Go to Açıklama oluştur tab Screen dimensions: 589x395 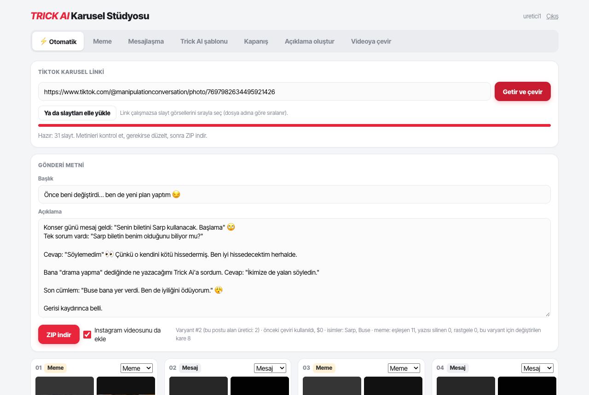(x=309, y=41)
